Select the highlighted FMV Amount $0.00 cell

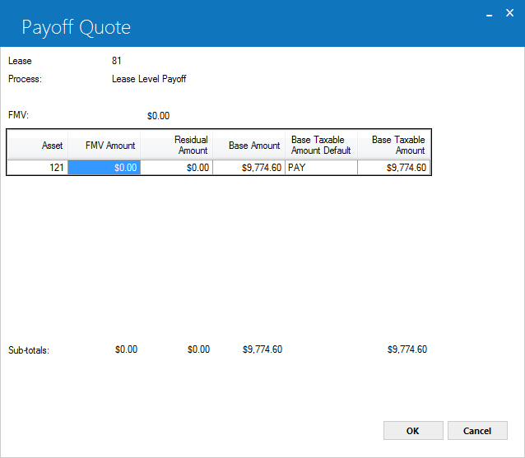[105, 167]
